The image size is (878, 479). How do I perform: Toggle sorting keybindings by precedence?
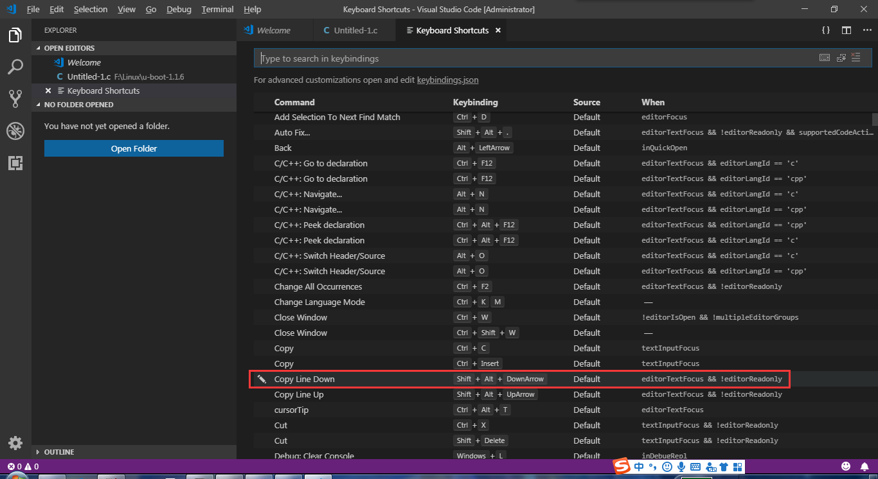click(856, 57)
